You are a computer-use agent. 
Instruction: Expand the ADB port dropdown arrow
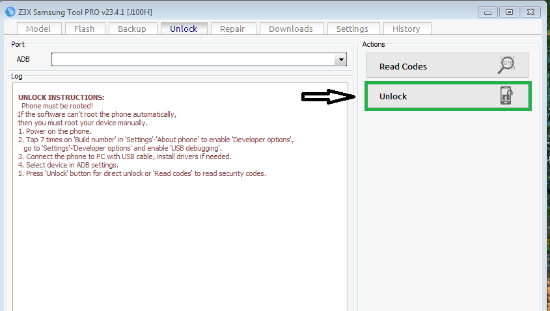click(x=340, y=60)
